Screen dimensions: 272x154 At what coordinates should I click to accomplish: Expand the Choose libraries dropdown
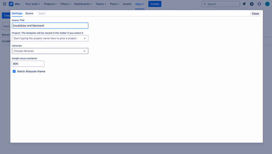point(50,51)
